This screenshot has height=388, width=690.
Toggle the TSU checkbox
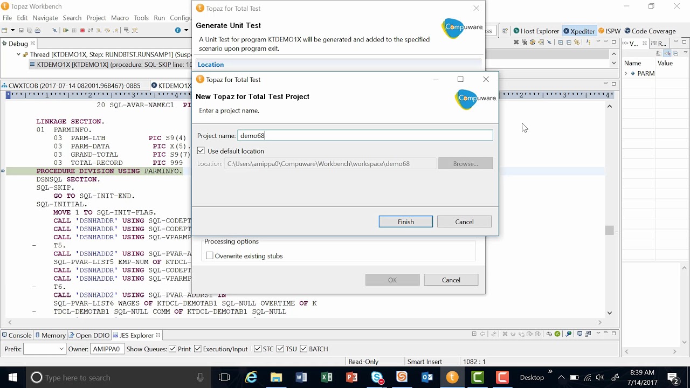[280, 349]
